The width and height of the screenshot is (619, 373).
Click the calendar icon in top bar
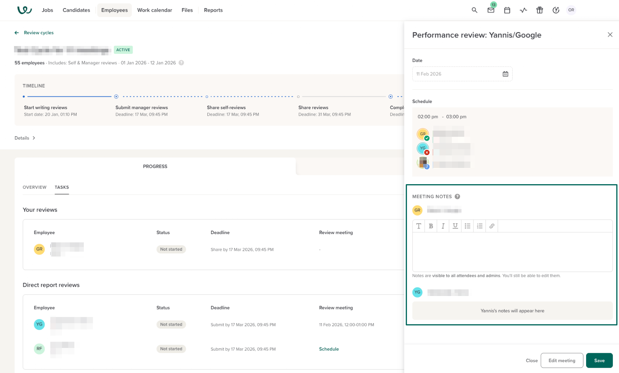[x=507, y=10]
